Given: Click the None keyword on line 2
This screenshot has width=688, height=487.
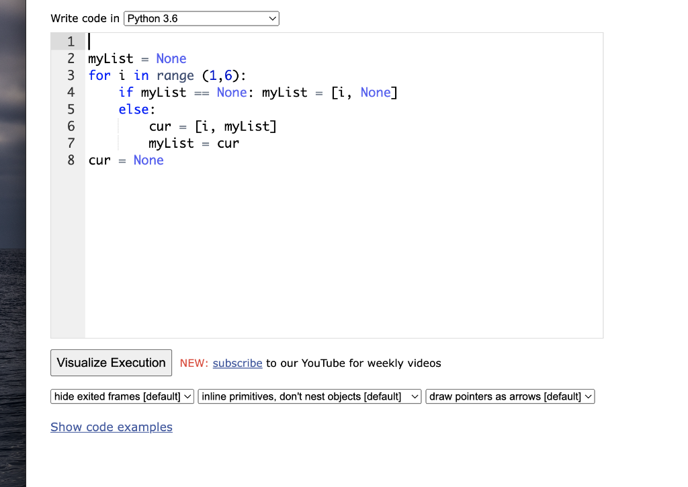Looking at the screenshot, I should point(171,58).
